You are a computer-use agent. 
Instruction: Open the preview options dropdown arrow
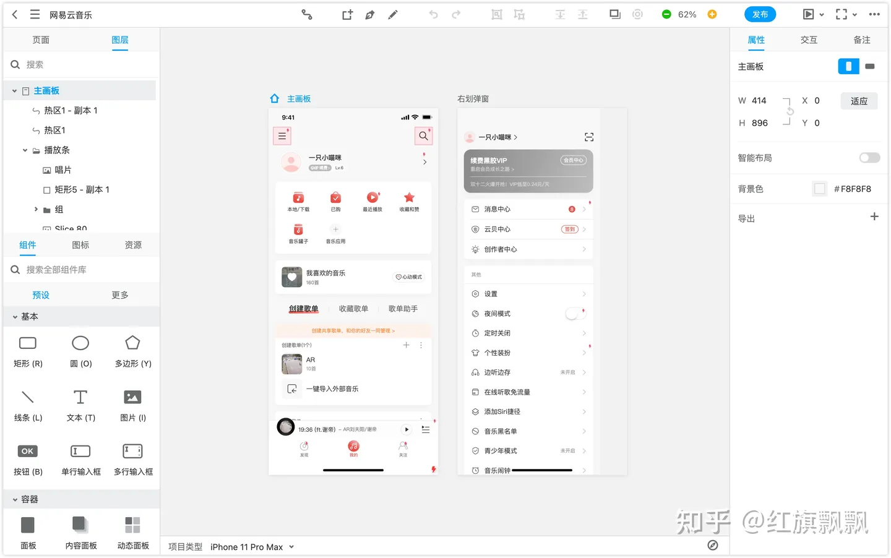[822, 14]
